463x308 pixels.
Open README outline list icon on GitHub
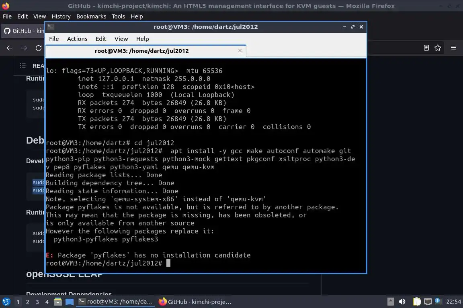tap(23, 66)
